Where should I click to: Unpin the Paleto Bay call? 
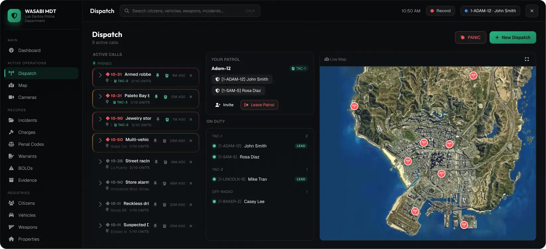point(156,97)
